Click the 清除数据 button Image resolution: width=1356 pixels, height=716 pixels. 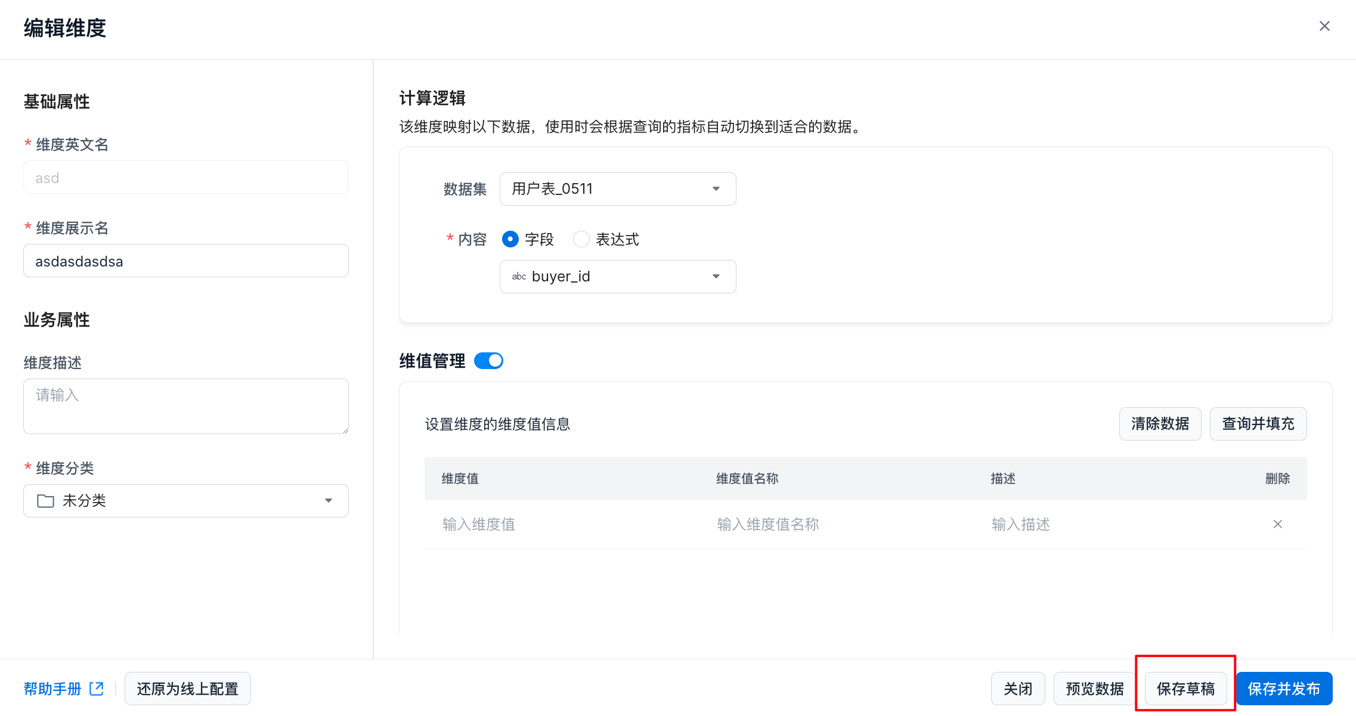click(x=1160, y=424)
